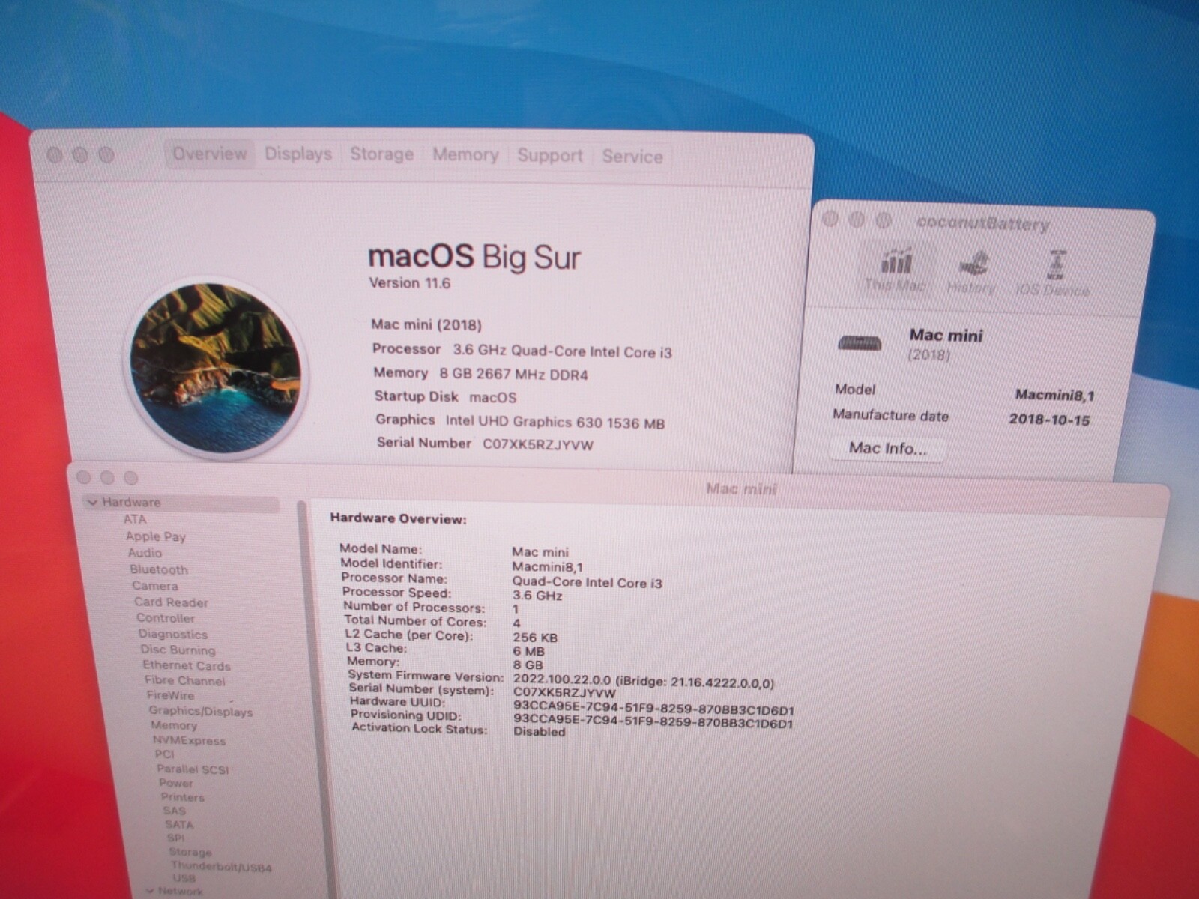The width and height of the screenshot is (1199, 899).
Task: Select Card Reader in the sidebar
Action: coord(171,602)
